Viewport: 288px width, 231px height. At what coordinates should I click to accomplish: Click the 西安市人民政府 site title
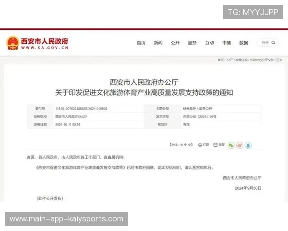[x=45, y=41]
